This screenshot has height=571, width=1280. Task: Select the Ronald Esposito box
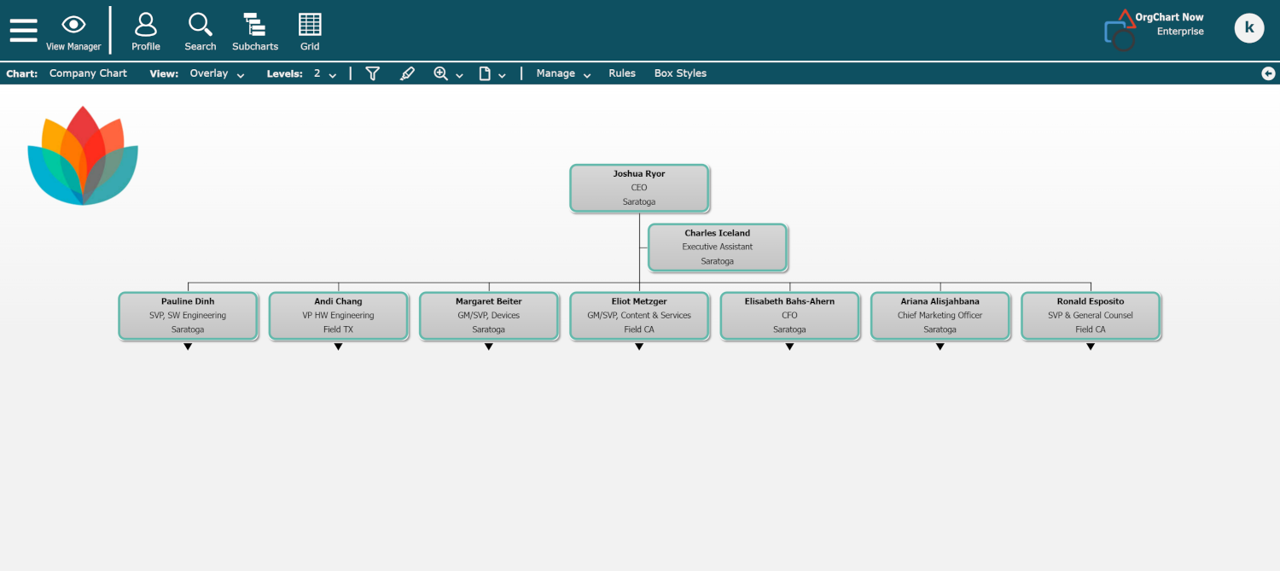(x=1091, y=316)
